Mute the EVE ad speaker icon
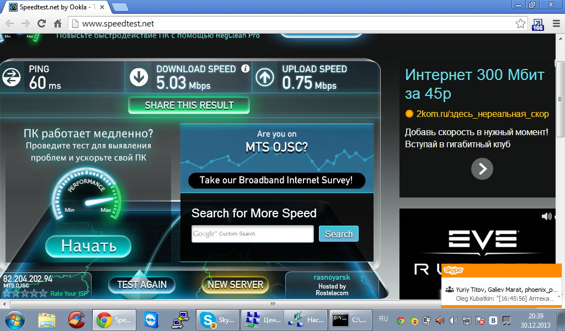 coord(546,216)
